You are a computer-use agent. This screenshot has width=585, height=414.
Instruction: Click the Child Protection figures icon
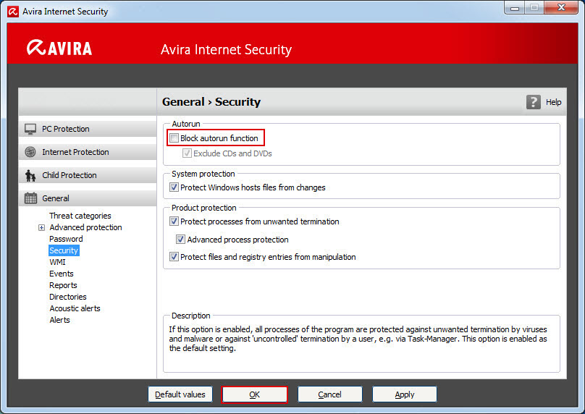30,175
